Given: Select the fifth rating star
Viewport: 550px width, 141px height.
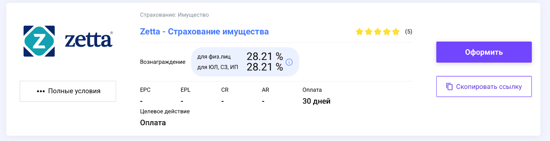Looking at the screenshot, I should click(x=396, y=32).
